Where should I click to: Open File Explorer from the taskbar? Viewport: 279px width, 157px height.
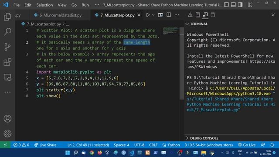click(x=204, y=153)
